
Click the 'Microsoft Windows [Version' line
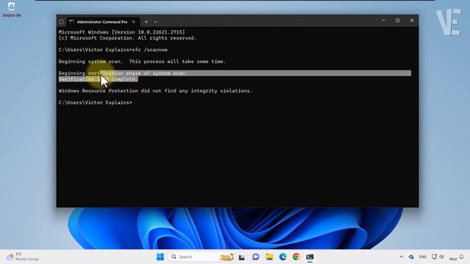[122, 32]
